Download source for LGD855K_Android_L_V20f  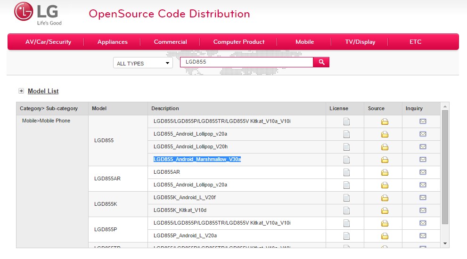tap(385, 198)
